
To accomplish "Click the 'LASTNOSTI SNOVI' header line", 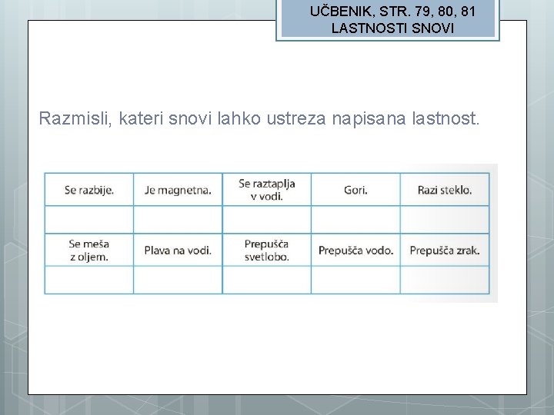I will click(392, 28).
